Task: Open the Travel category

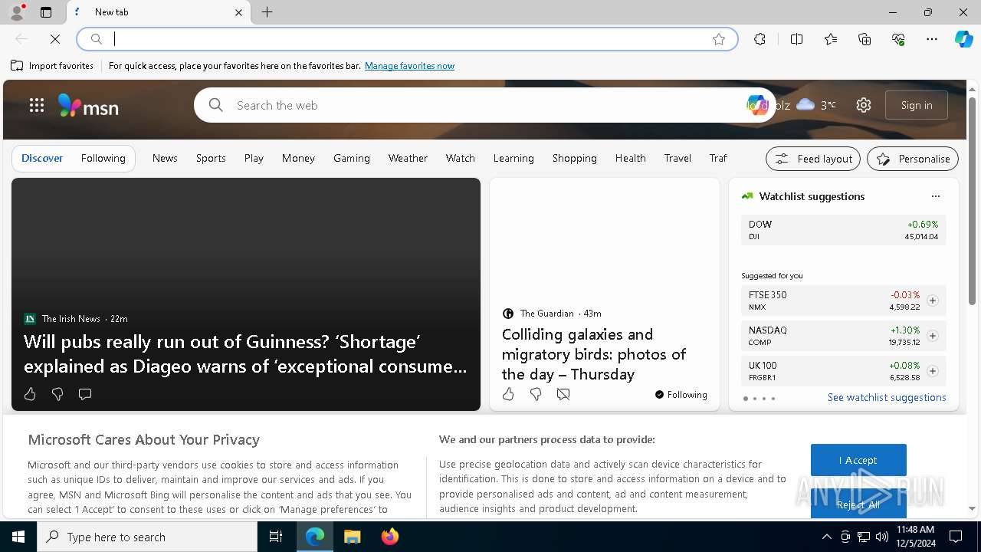Action: [678, 158]
